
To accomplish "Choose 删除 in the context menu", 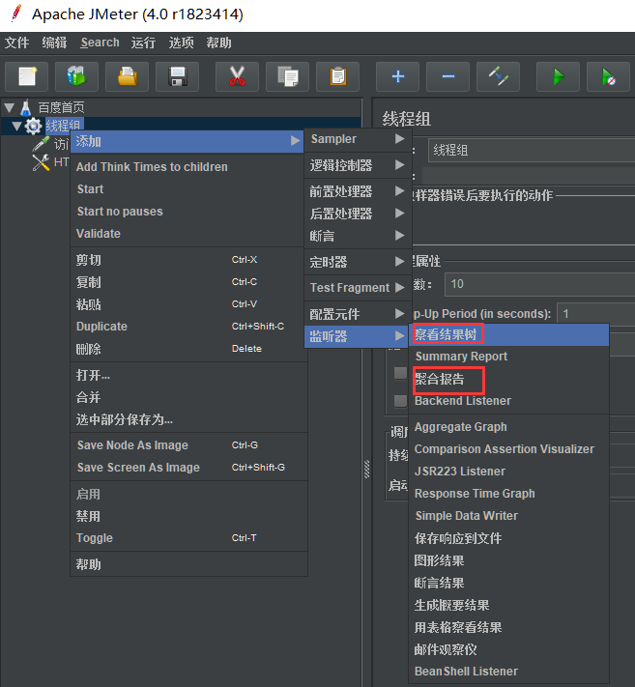I will click(x=188, y=349).
